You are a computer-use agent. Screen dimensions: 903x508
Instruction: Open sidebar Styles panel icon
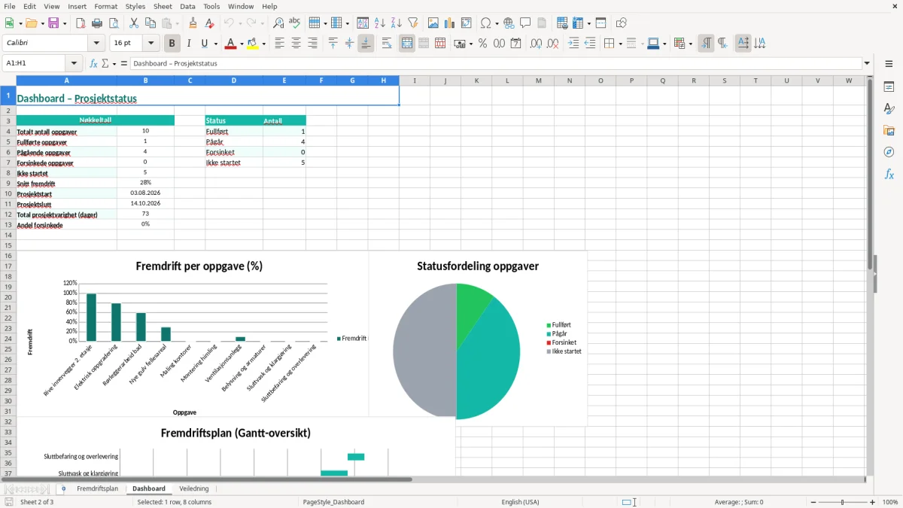[x=889, y=109]
